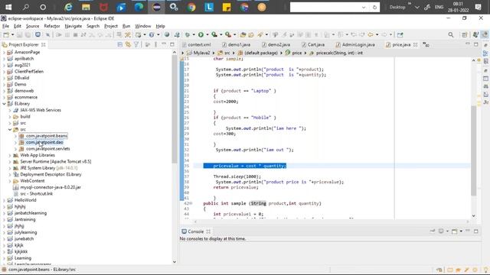The width and height of the screenshot is (490, 275).
Task: Open Project Explorer view menu (three dots)
Action: click(155, 44)
